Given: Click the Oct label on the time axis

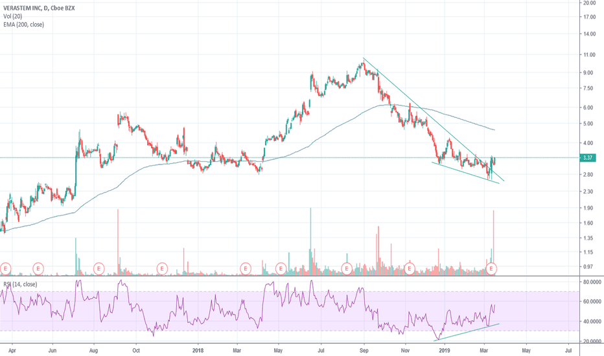Looking at the screenshot, I should tap(135, 351).
